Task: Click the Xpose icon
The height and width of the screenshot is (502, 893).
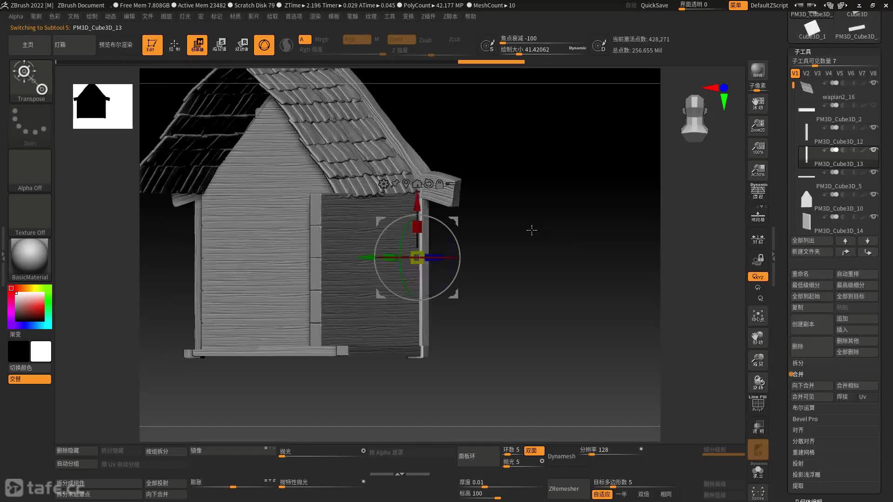Action: (758, 493)
